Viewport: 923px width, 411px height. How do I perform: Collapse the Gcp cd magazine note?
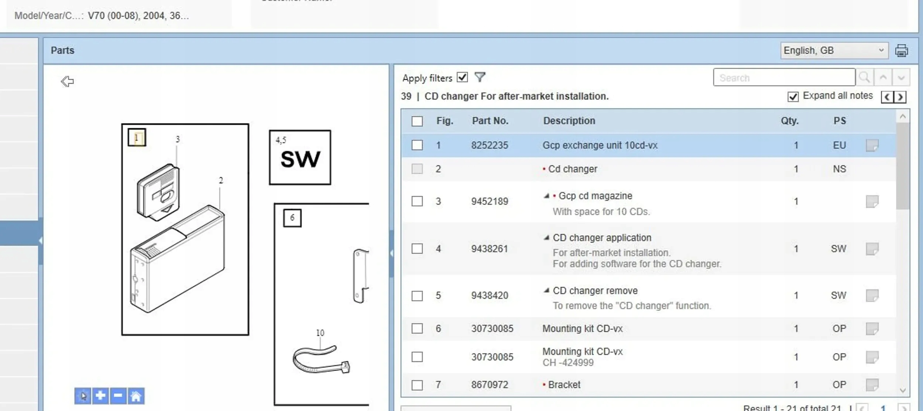546,196
